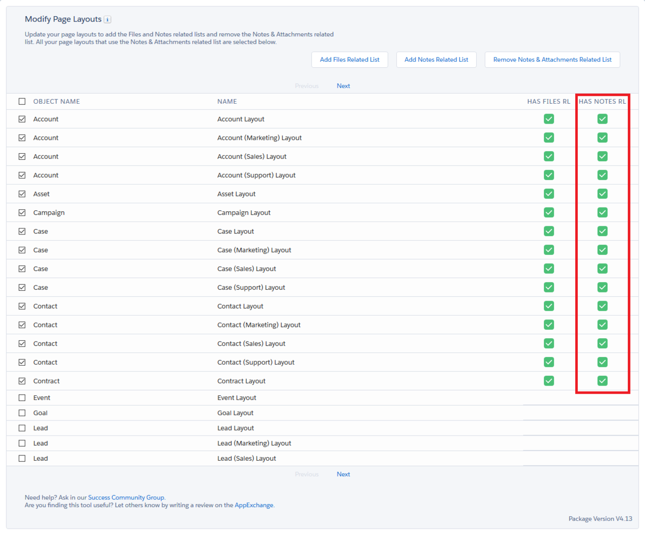
Task: Select the Contact (Support) Layout name cell
Action: 256,362
